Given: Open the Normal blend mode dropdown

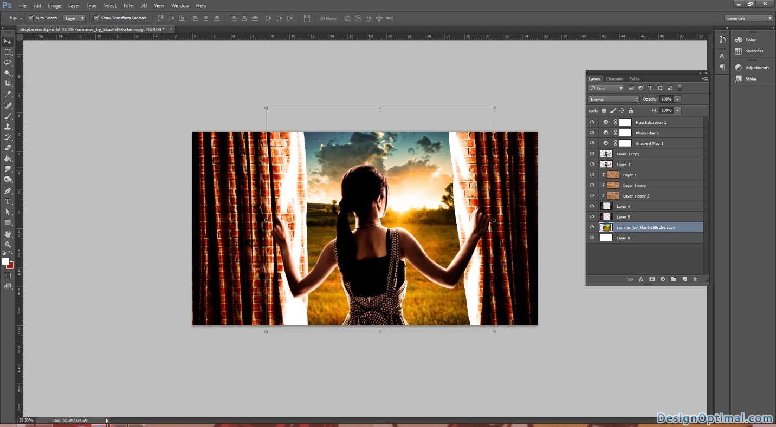Looking at the screenshot, I should tap(613, 99).
